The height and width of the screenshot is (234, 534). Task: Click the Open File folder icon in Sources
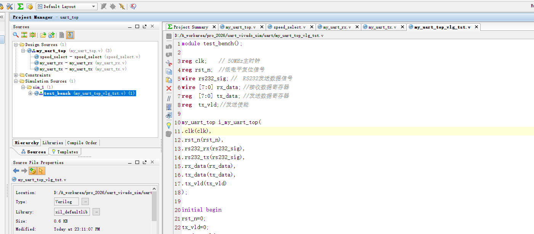(x=43, y=35)
